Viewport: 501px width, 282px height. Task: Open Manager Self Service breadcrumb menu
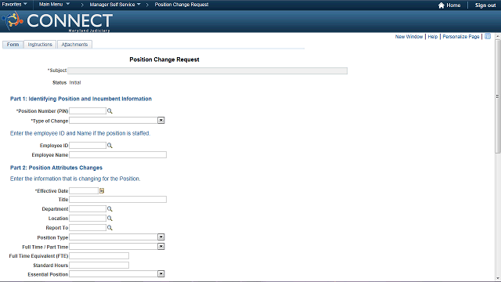[x=115, y=5]
